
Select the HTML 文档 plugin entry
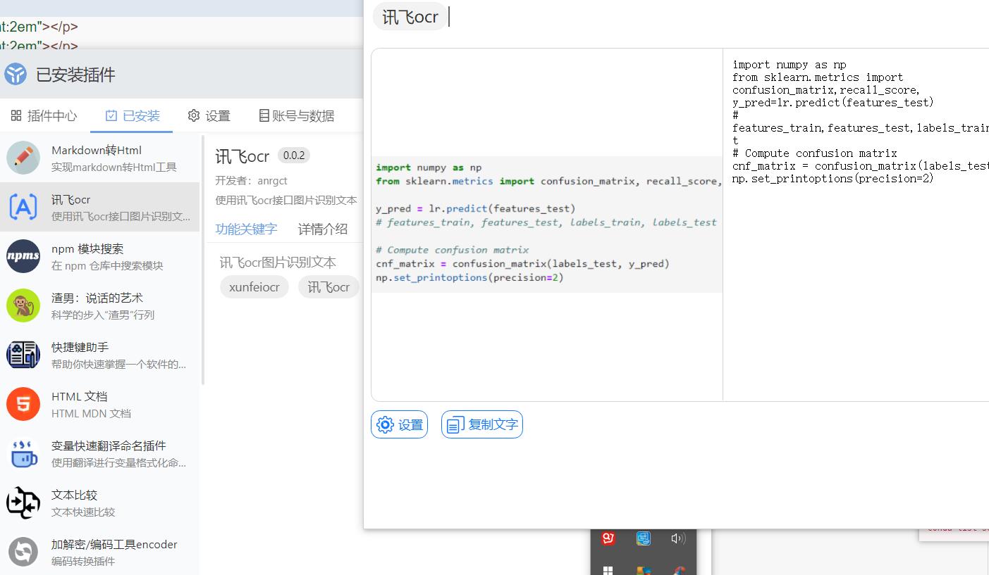[100, 404]
